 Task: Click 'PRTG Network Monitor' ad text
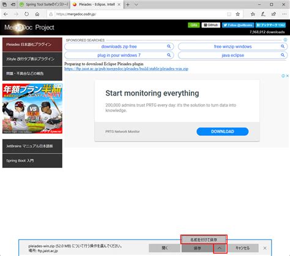point(122,132)
